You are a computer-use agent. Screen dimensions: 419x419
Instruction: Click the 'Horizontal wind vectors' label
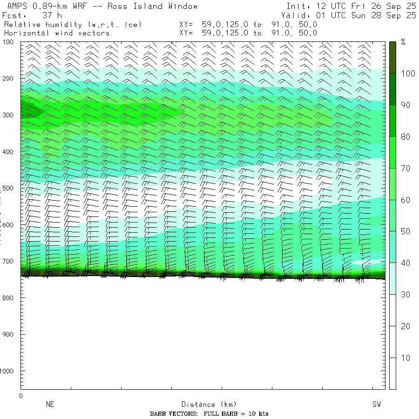coord(57,33)
